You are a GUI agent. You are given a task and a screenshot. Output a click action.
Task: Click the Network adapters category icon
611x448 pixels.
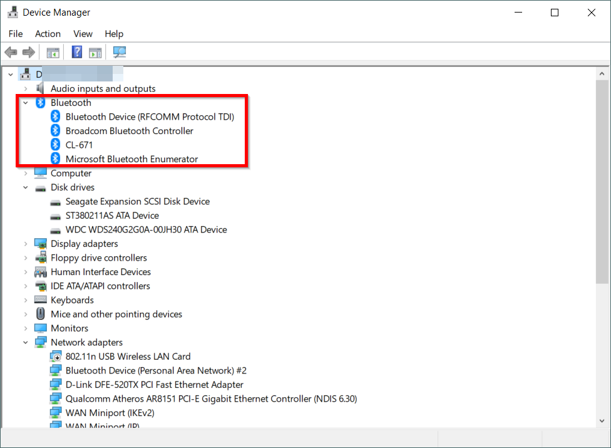[41, 342]
